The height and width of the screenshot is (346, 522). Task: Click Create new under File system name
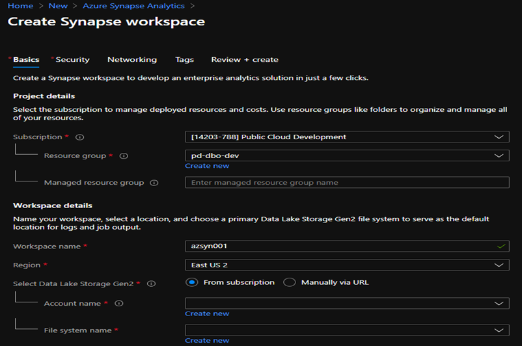[207, 341]
